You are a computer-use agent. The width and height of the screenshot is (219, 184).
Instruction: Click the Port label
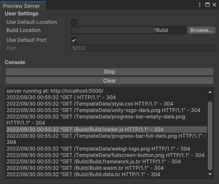[12, 48]
